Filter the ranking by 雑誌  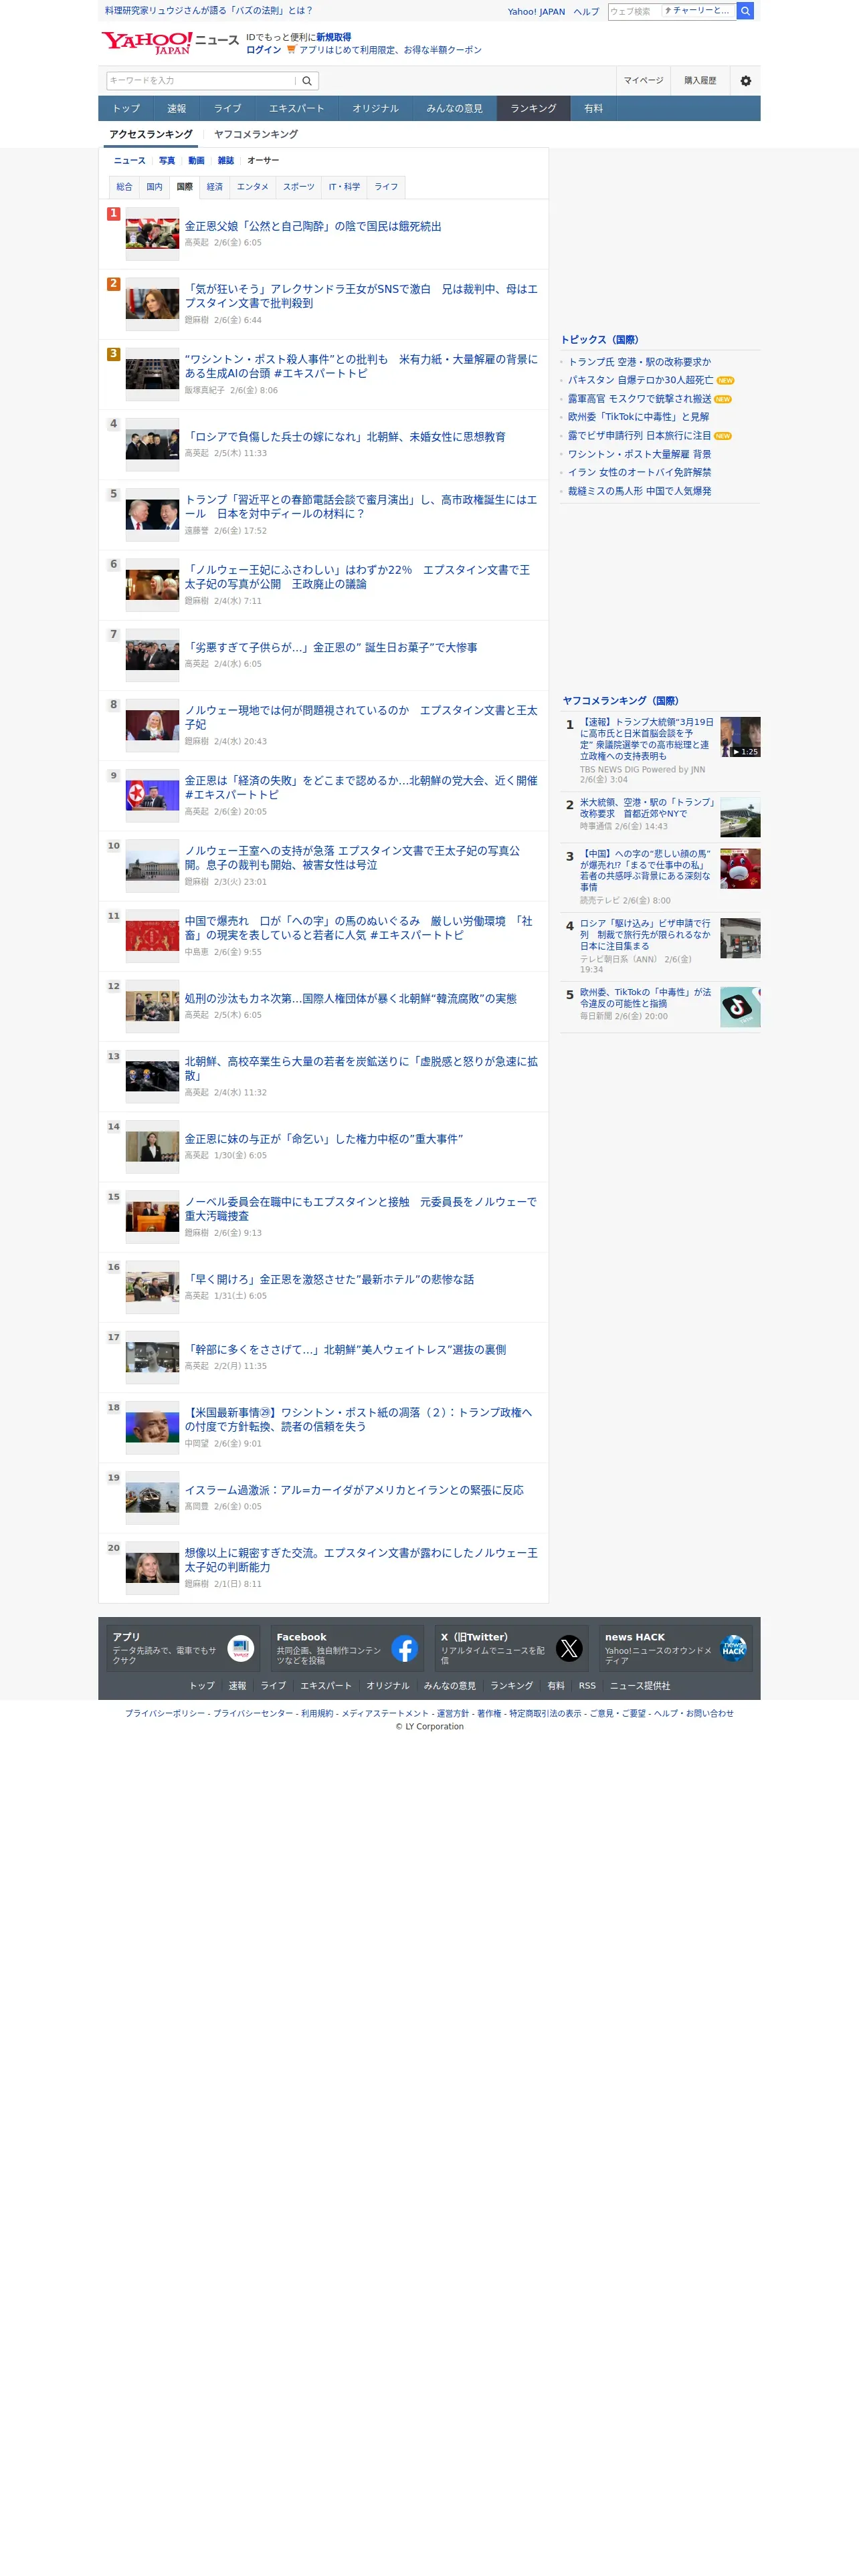pos(226,160)
